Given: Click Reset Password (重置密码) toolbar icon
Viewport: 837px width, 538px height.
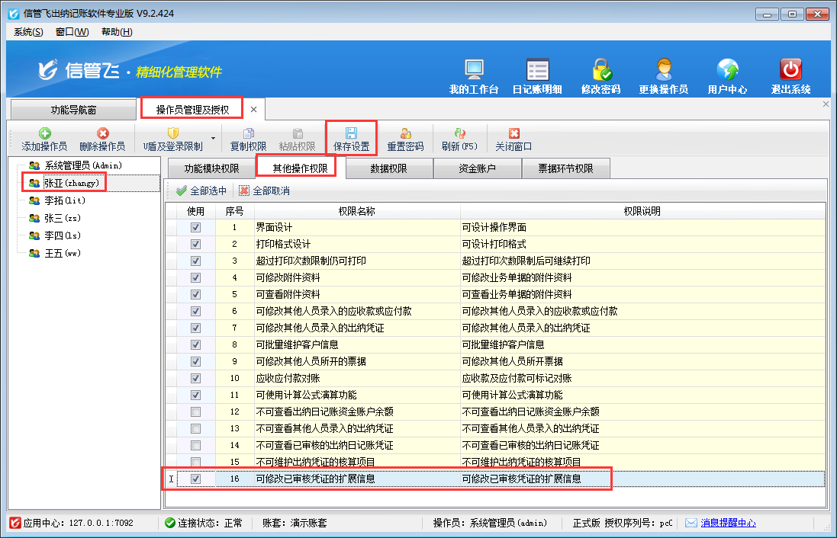Looking at the screenshot, I should pyautogui.click(x=405, y=133).
